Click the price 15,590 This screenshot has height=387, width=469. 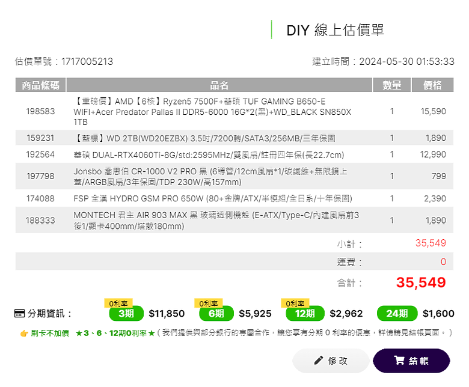434,111
